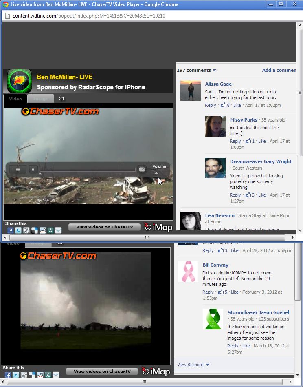Screen dimensions: 303x387
Task: Share on Reddit in the top window
Action: [43, 230]
